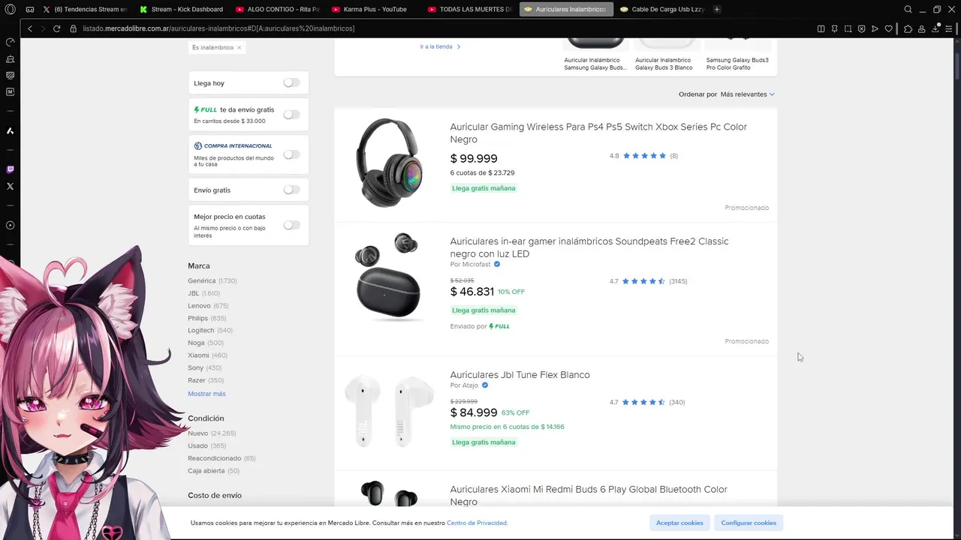Open the extensions cube icon
This screenshot has width=961, height=540.
(x=908, y=28)
